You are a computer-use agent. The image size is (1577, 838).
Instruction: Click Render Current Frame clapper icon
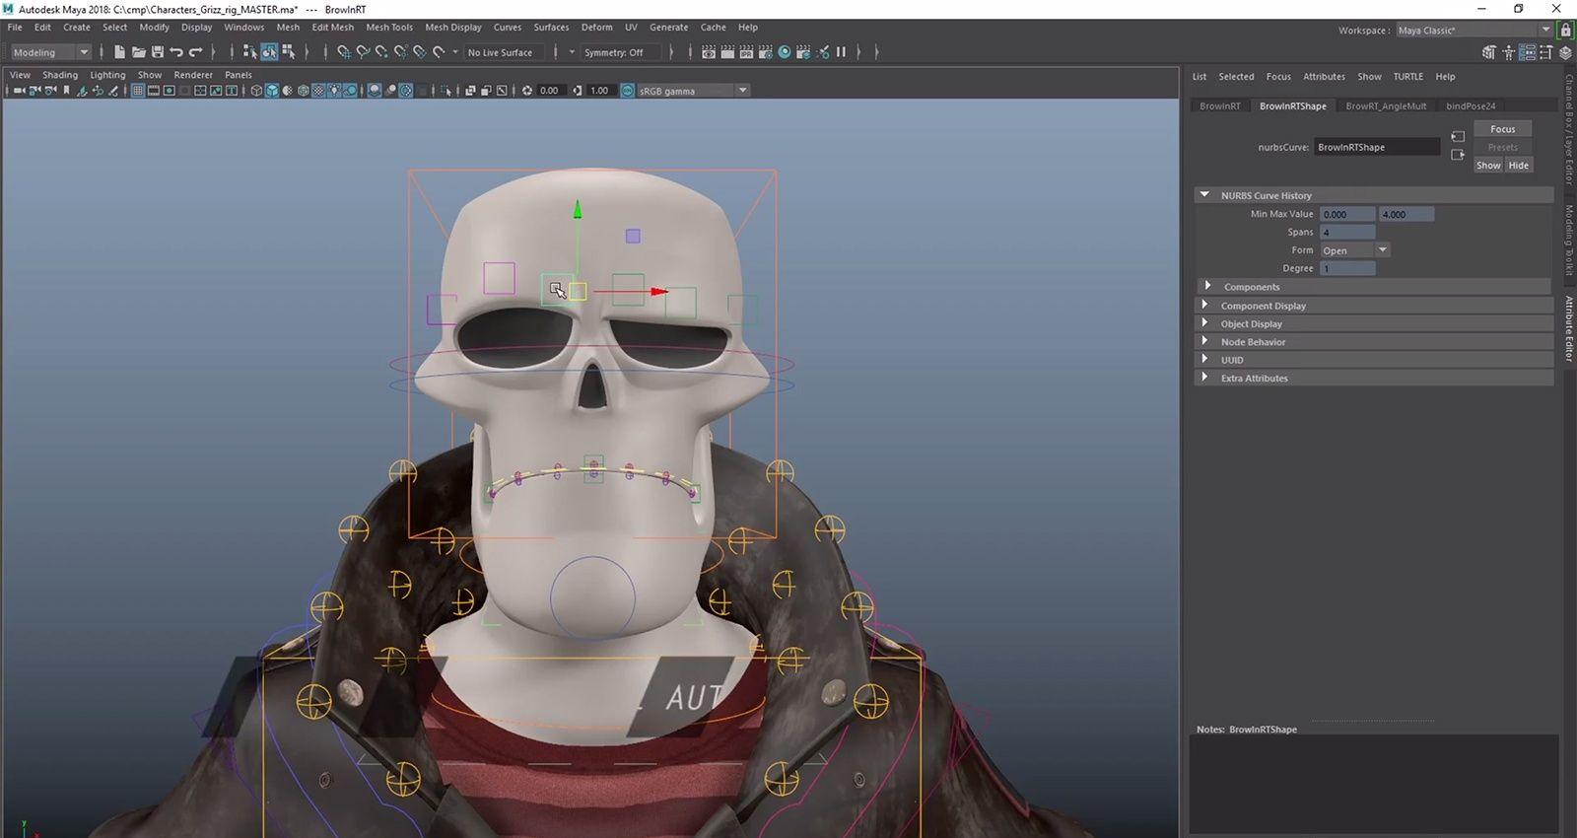pos(727,52)
